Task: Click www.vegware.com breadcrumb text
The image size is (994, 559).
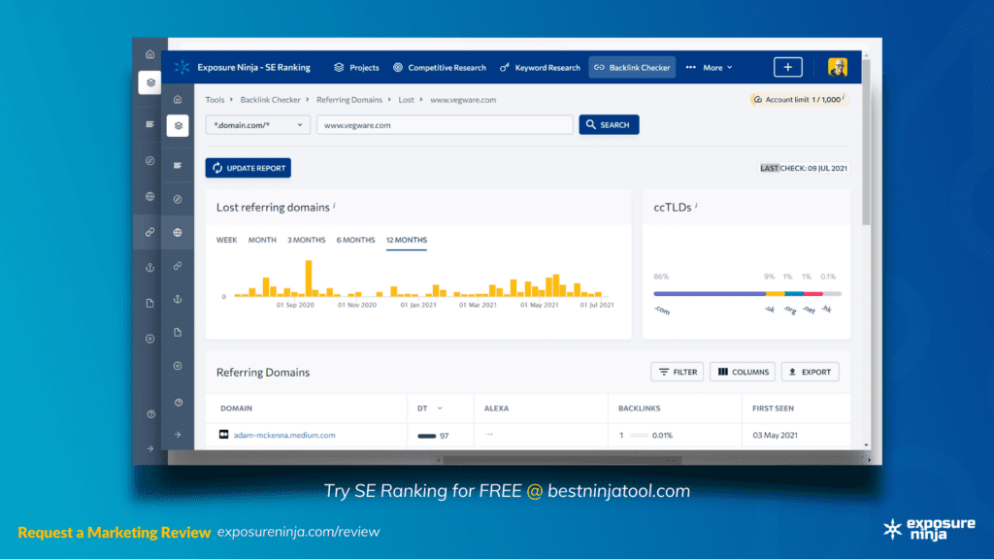Action: [463, 100]
